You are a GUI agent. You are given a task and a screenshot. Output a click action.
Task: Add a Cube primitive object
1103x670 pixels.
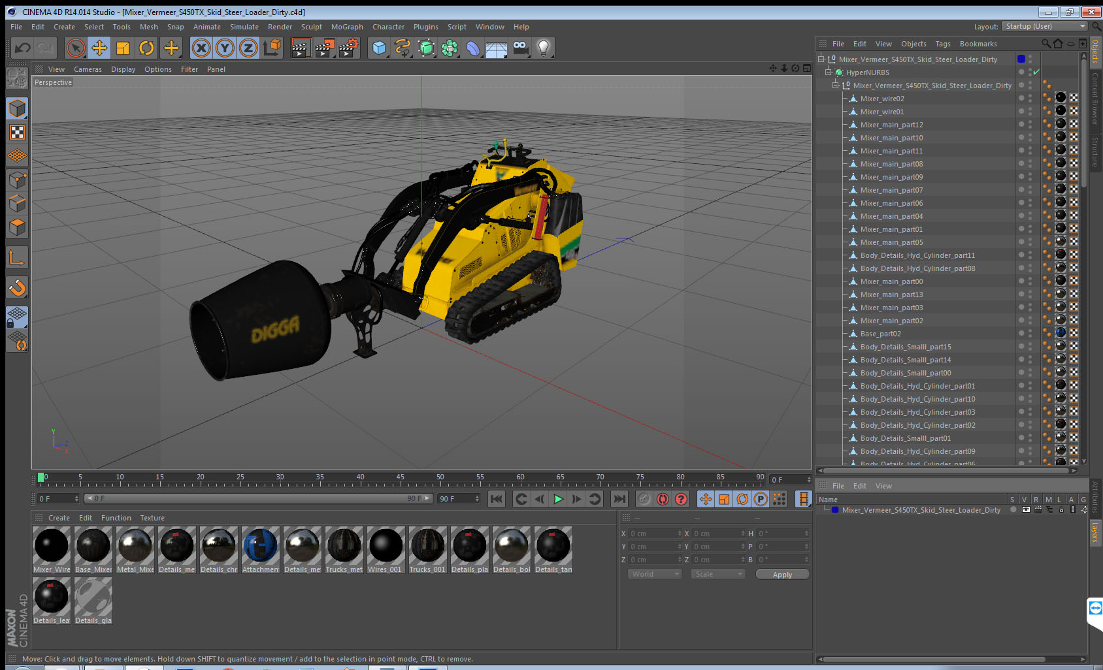tap(379, 48)
